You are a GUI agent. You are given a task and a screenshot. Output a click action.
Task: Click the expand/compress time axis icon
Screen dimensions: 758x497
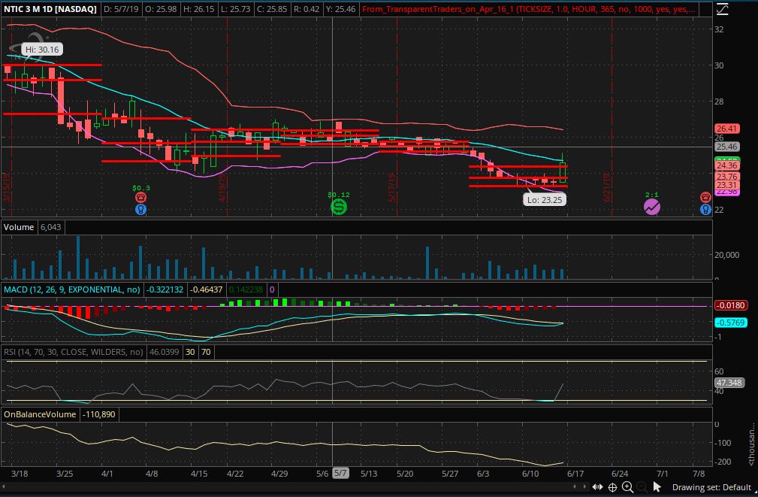[597, 486]
